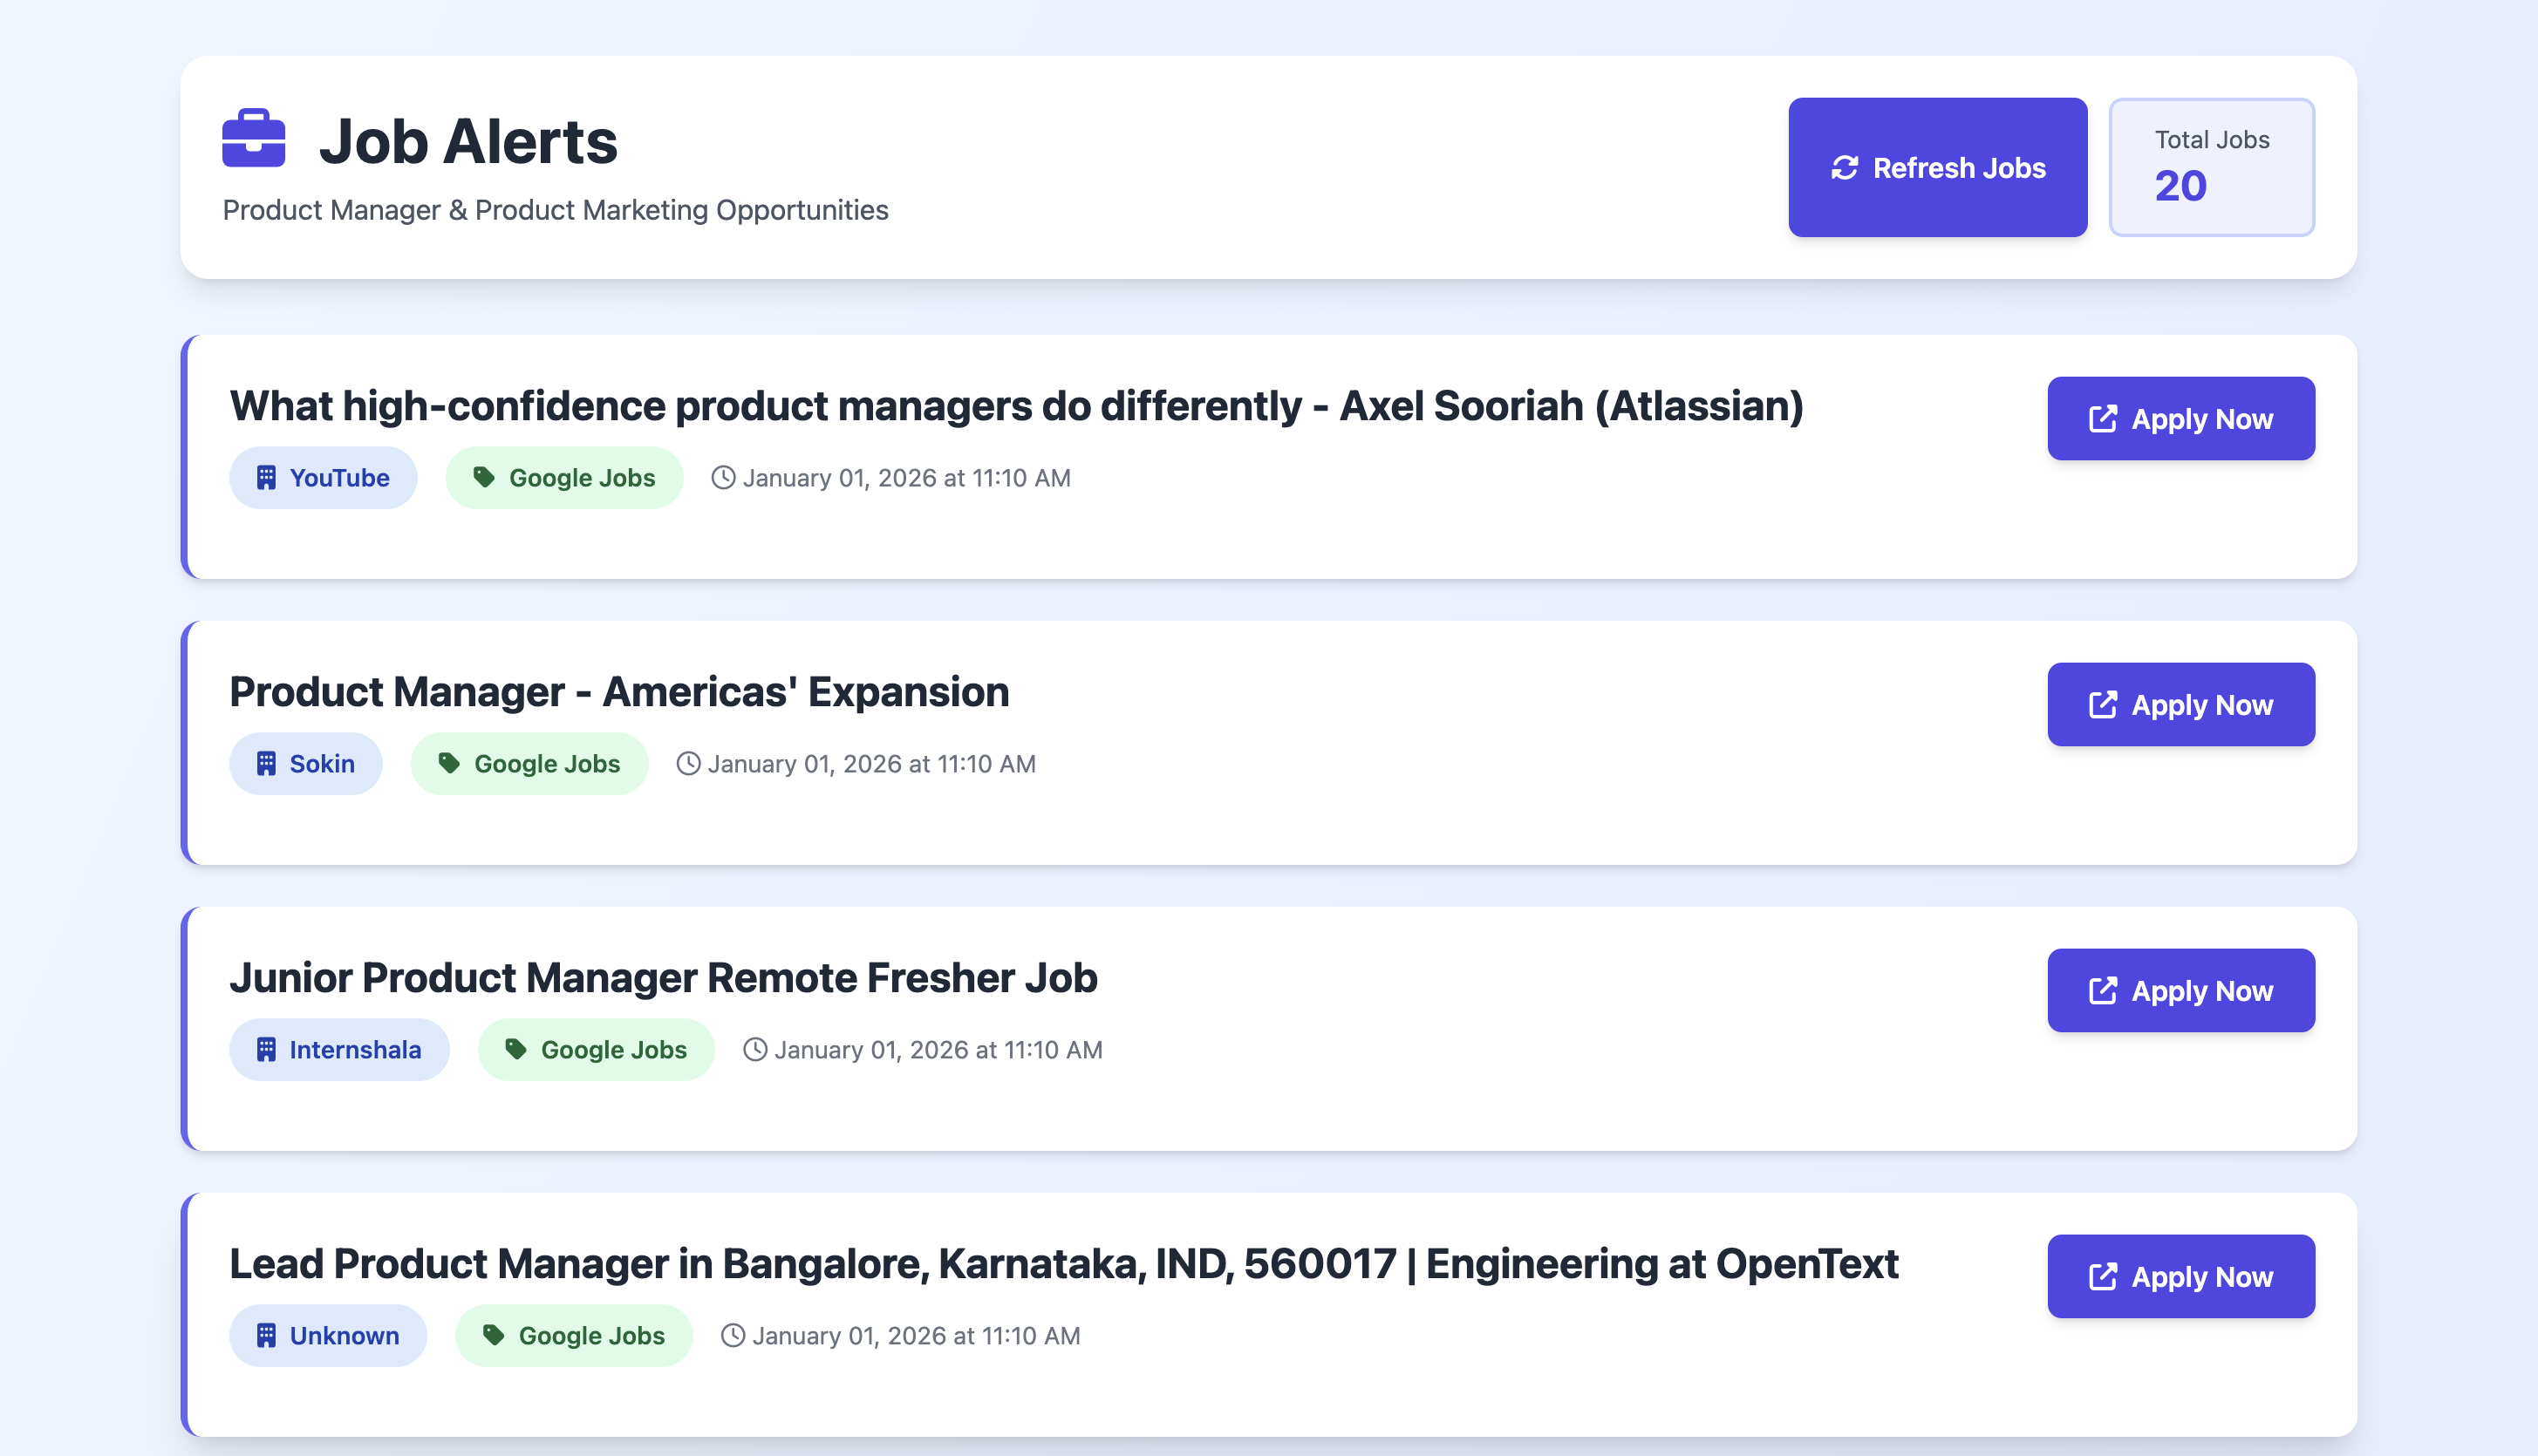Select the YouTube source tag
Screen dimensions: 2538x1456
point(323,477)
